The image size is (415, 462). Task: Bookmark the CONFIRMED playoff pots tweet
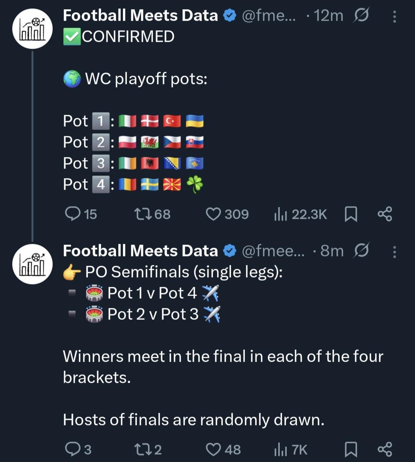(350, 214)
